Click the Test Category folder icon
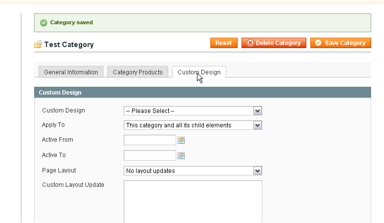384x223 pixels. pos(38,45)
